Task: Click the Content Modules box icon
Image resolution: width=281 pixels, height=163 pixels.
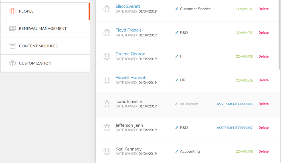Action: point(12,46)
